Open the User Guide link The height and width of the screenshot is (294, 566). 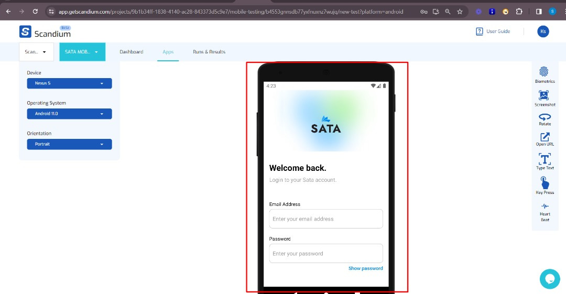(x=493, y=31)
